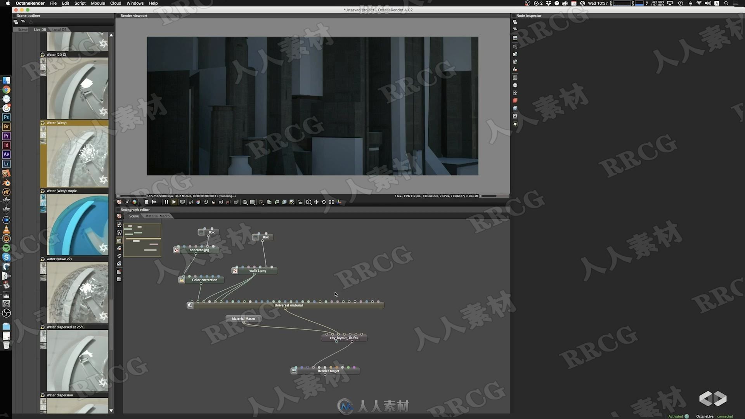This screenshot has width=745, height=419.
Task: Select the Material Macro node
Action: pos(244,319)
